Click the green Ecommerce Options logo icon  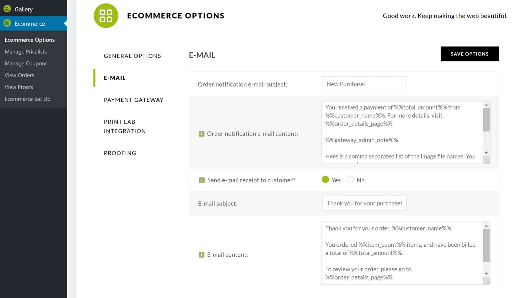click(106, 16)
